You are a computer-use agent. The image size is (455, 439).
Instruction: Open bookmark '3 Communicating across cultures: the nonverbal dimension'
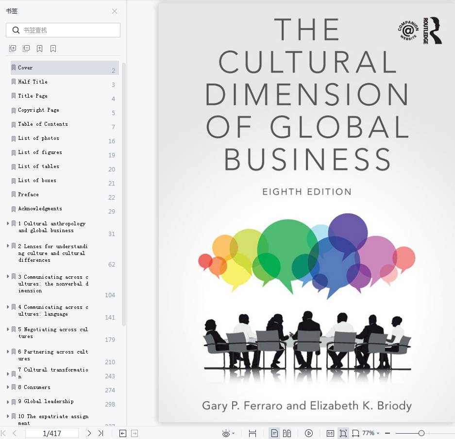pos(53,284)
